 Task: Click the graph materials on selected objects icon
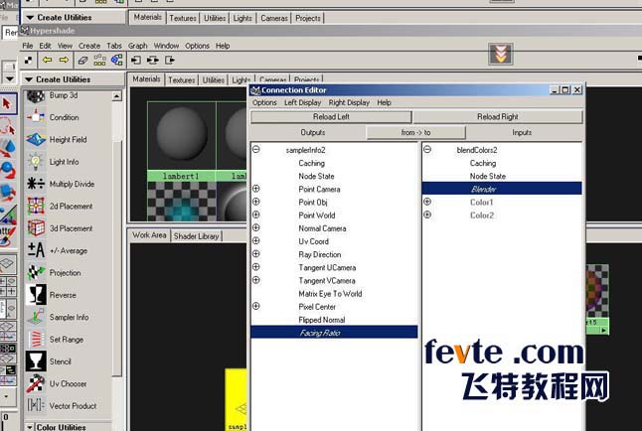point(116,61)
